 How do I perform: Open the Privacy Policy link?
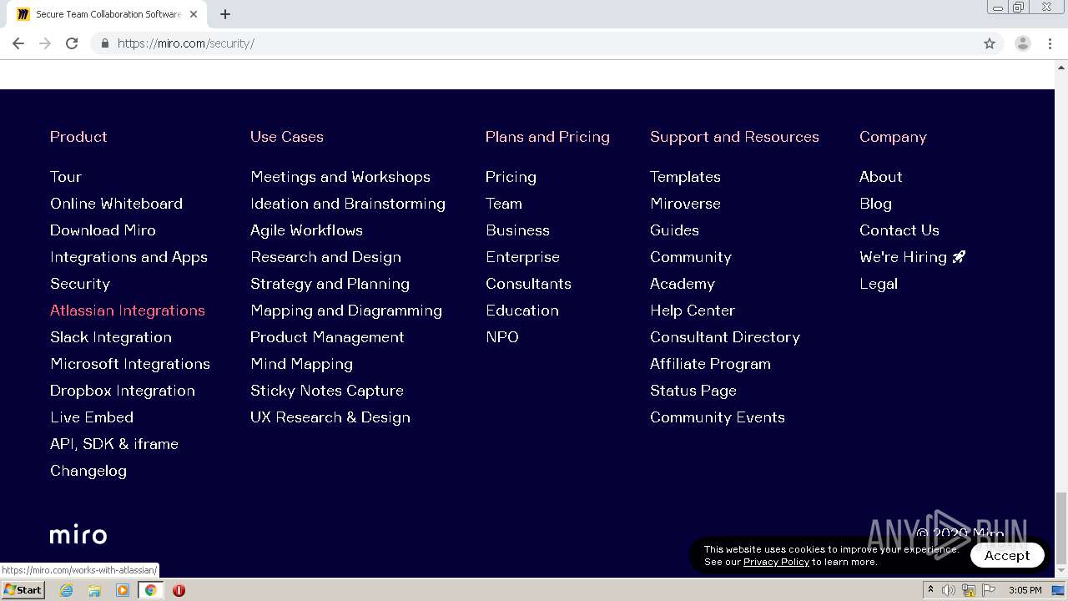click(x=776, y=562)
